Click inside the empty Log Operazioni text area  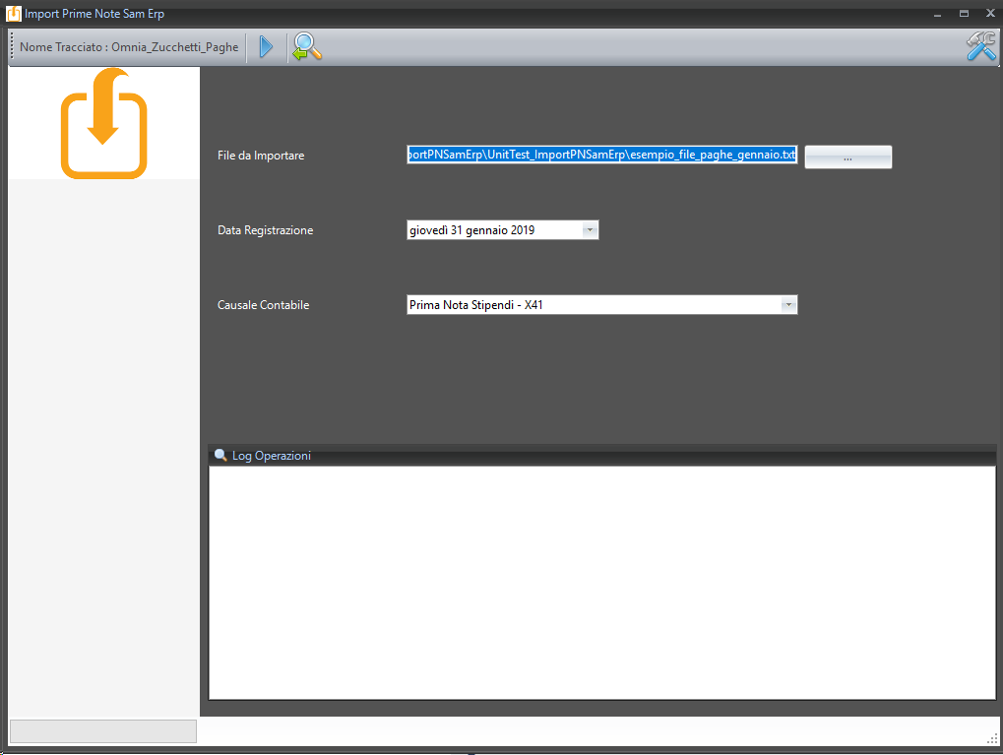601,582
